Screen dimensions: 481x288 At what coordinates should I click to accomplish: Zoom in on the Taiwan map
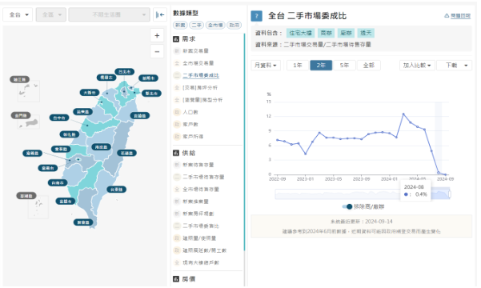click(157, 35)
